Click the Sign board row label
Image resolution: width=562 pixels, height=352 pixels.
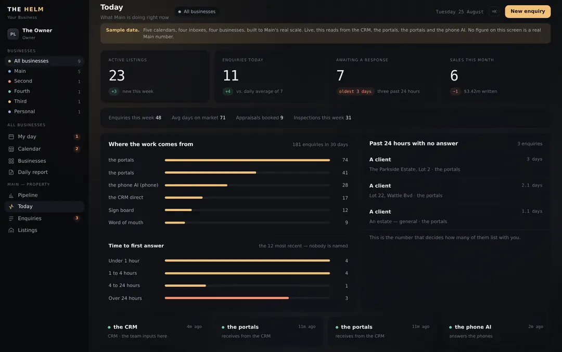121,210
